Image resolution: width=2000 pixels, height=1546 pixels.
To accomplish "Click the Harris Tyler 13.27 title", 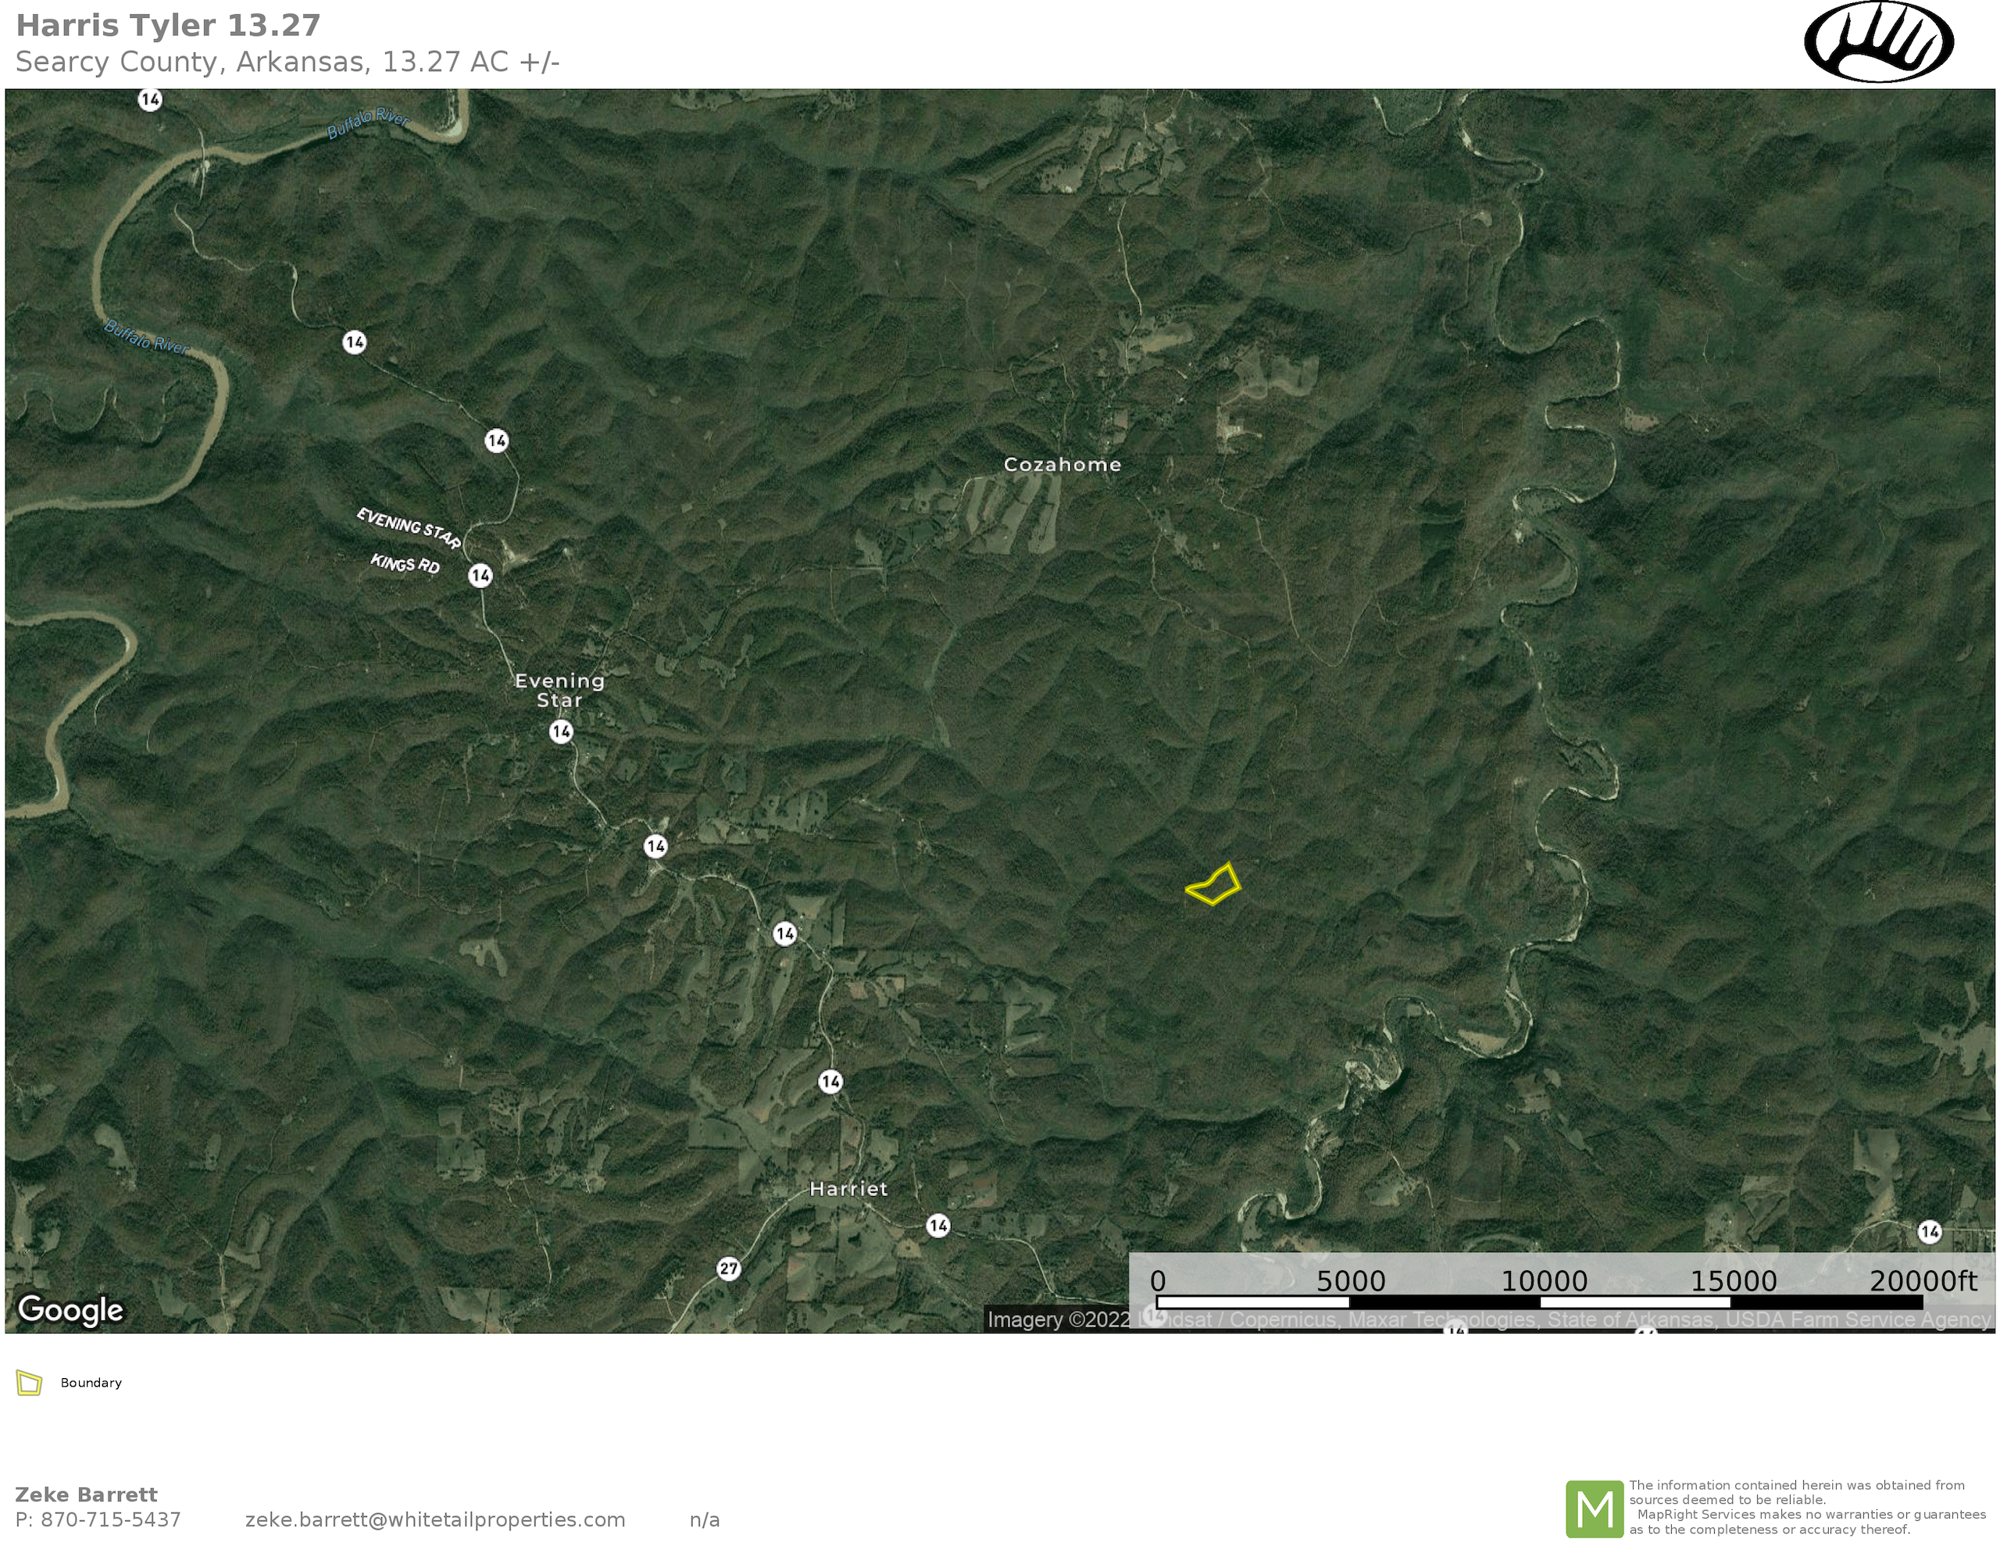I will tap(169, 26).
